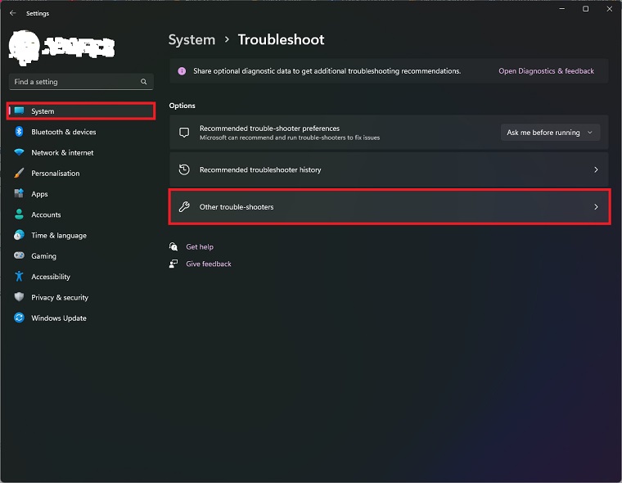Click the Privacy & security shield icon

point(19,297)
